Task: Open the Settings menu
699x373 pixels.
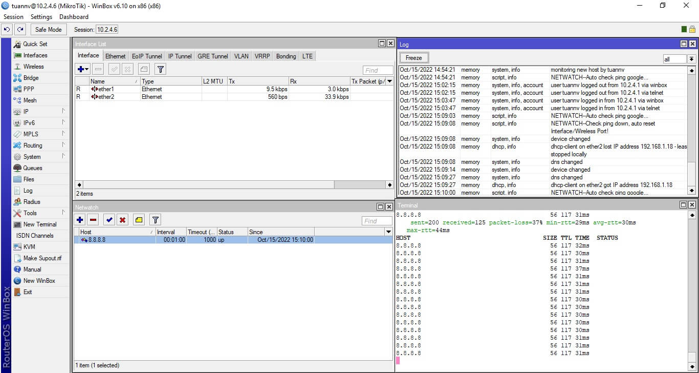Action: point(41,17)
